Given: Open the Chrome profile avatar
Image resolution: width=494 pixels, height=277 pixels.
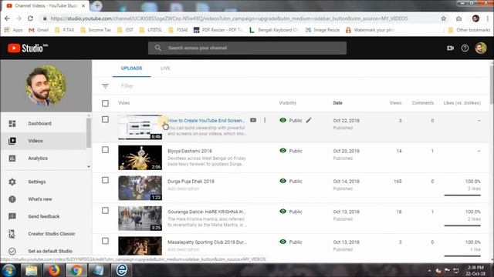Looking at the screenshot, I should point(475,18).
